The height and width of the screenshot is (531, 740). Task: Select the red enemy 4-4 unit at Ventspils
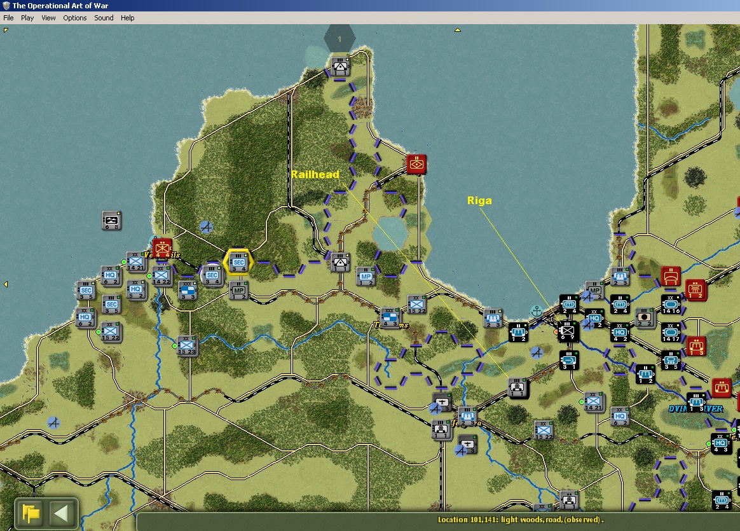pyautogui.click(x=162, y=248)
